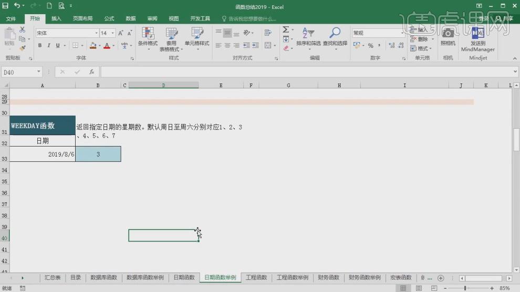520x292 pixels.
Task: Open sheet tab 汇总表
Action: tap(53, 277)
